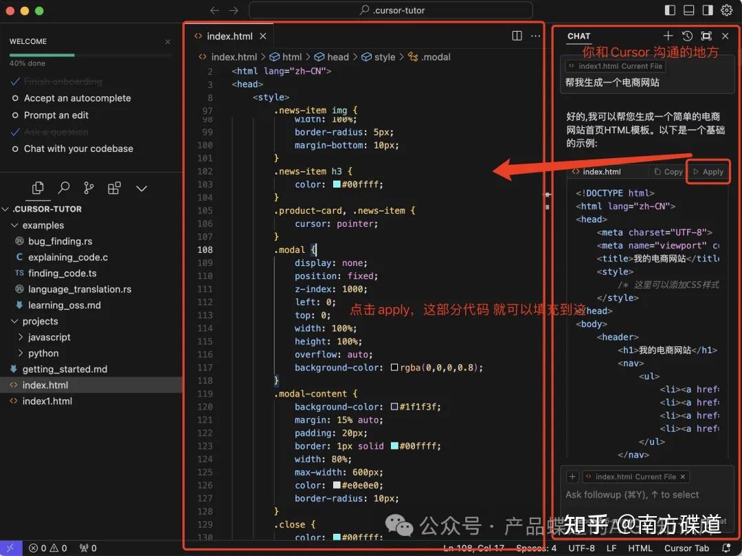Image resolution: width=742 pixels, height=556 pixels.
Task: Click the Ask followup input field
Action: 639,494
